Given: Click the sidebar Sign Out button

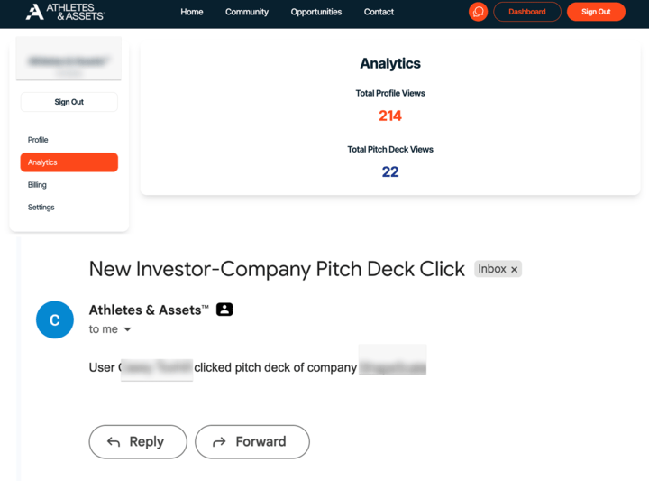Looking at the screenshot, I should [69, 102].
